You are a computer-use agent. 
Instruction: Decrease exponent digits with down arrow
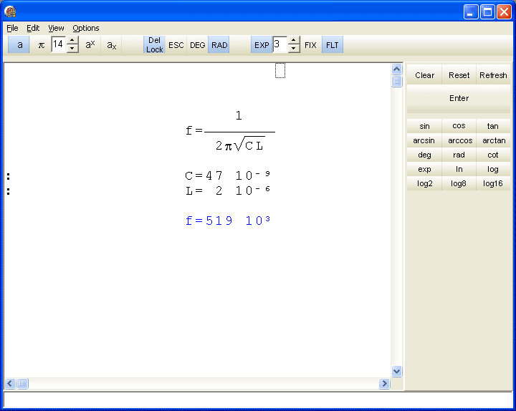(x=294, y=49)
